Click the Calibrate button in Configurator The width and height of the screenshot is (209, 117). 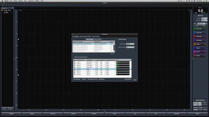coord(84,79)
